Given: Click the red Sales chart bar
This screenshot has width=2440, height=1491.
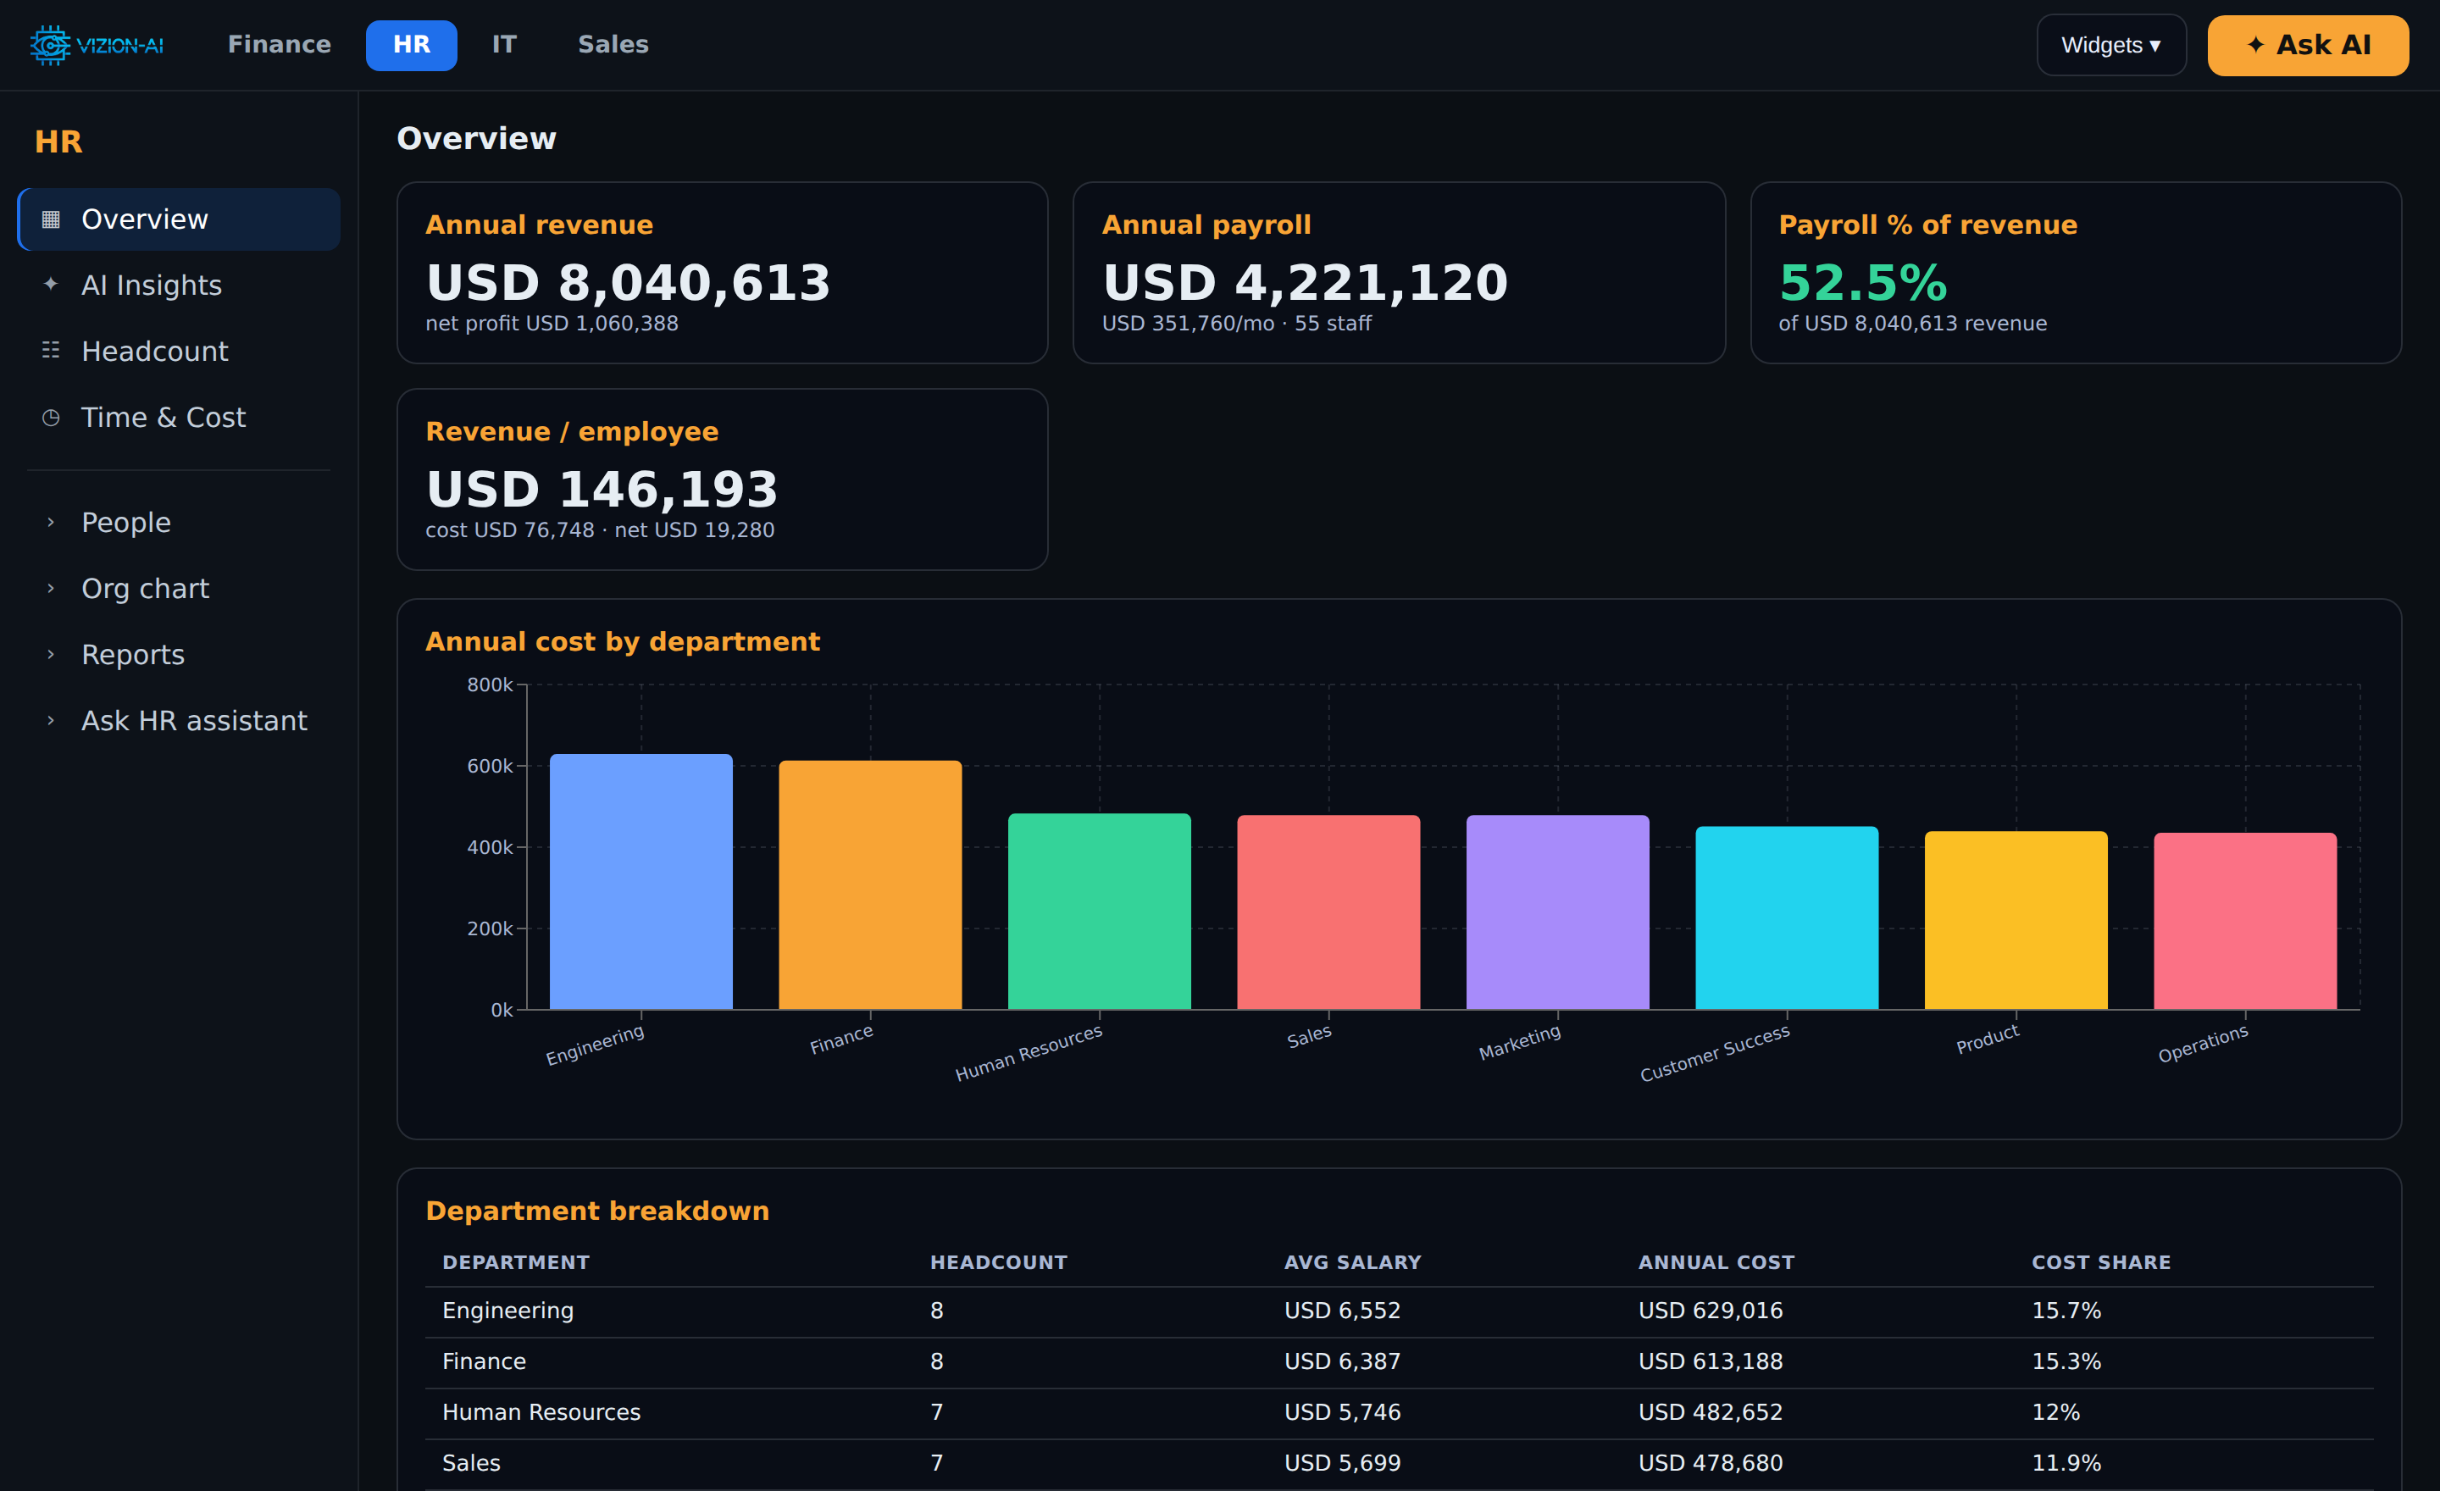Looking at the screenshot, I should click(x=1328, y=913).
